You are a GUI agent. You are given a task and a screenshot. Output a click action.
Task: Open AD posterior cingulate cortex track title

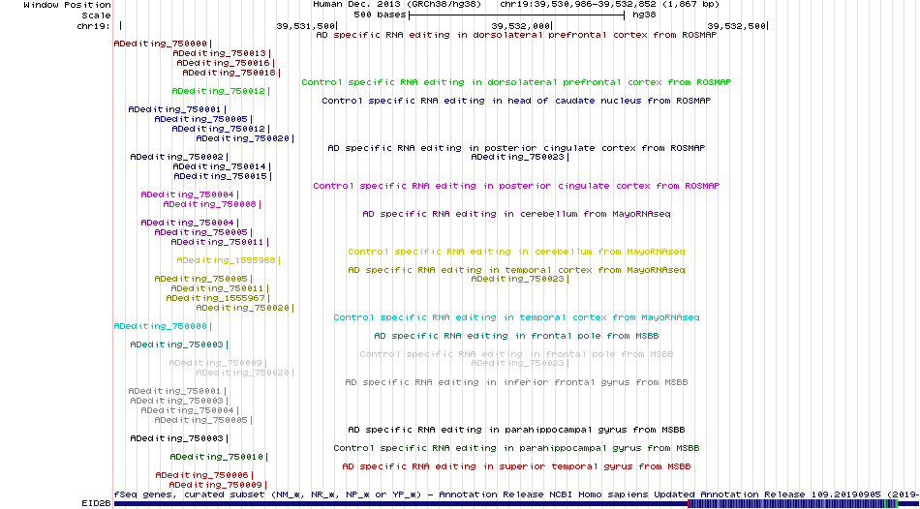coord(516,148)
